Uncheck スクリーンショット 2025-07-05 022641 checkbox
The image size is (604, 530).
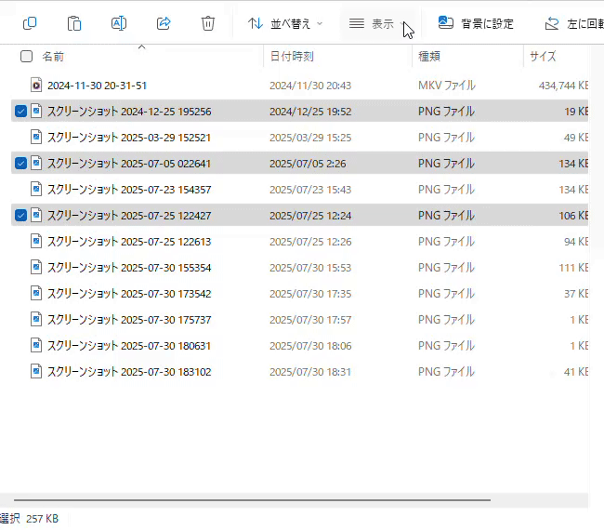point(20,164)
